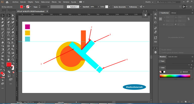Go to the Home screen icon

7,2
